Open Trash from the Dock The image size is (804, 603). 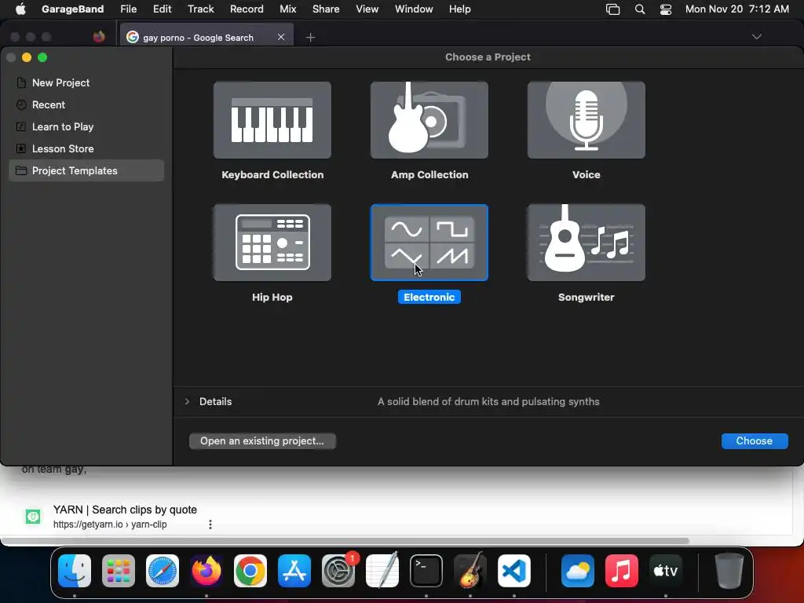(729, 571)
